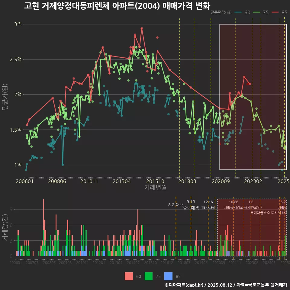Screen dimensions: 290x290
Task: Click the '1·3 규제완화' policy annotation
Action: tap(251, 205)
